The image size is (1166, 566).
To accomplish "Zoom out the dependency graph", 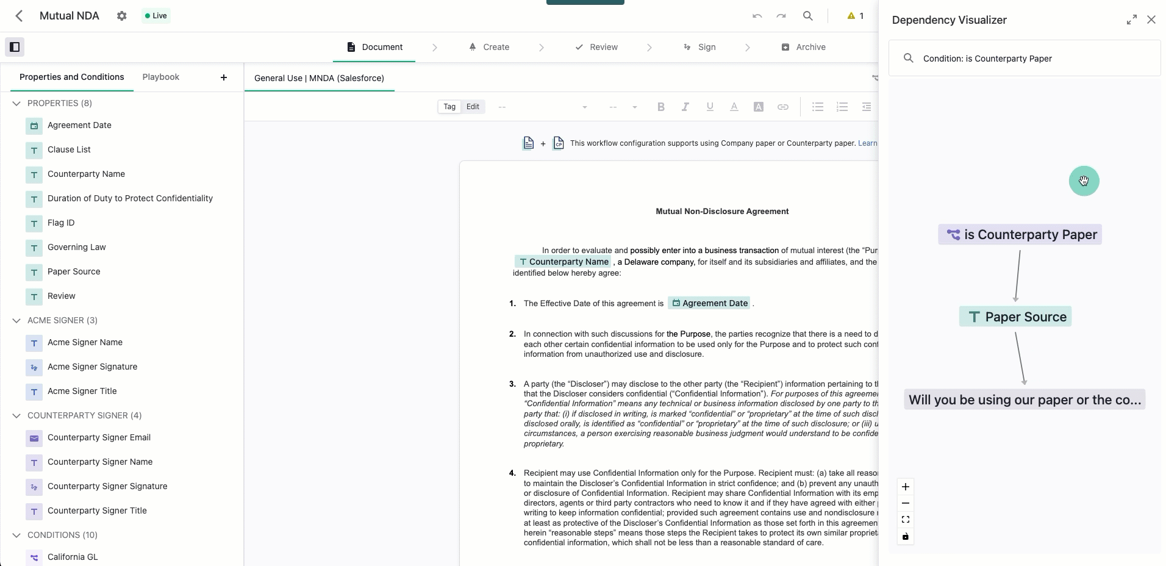I will click(906, 503).
